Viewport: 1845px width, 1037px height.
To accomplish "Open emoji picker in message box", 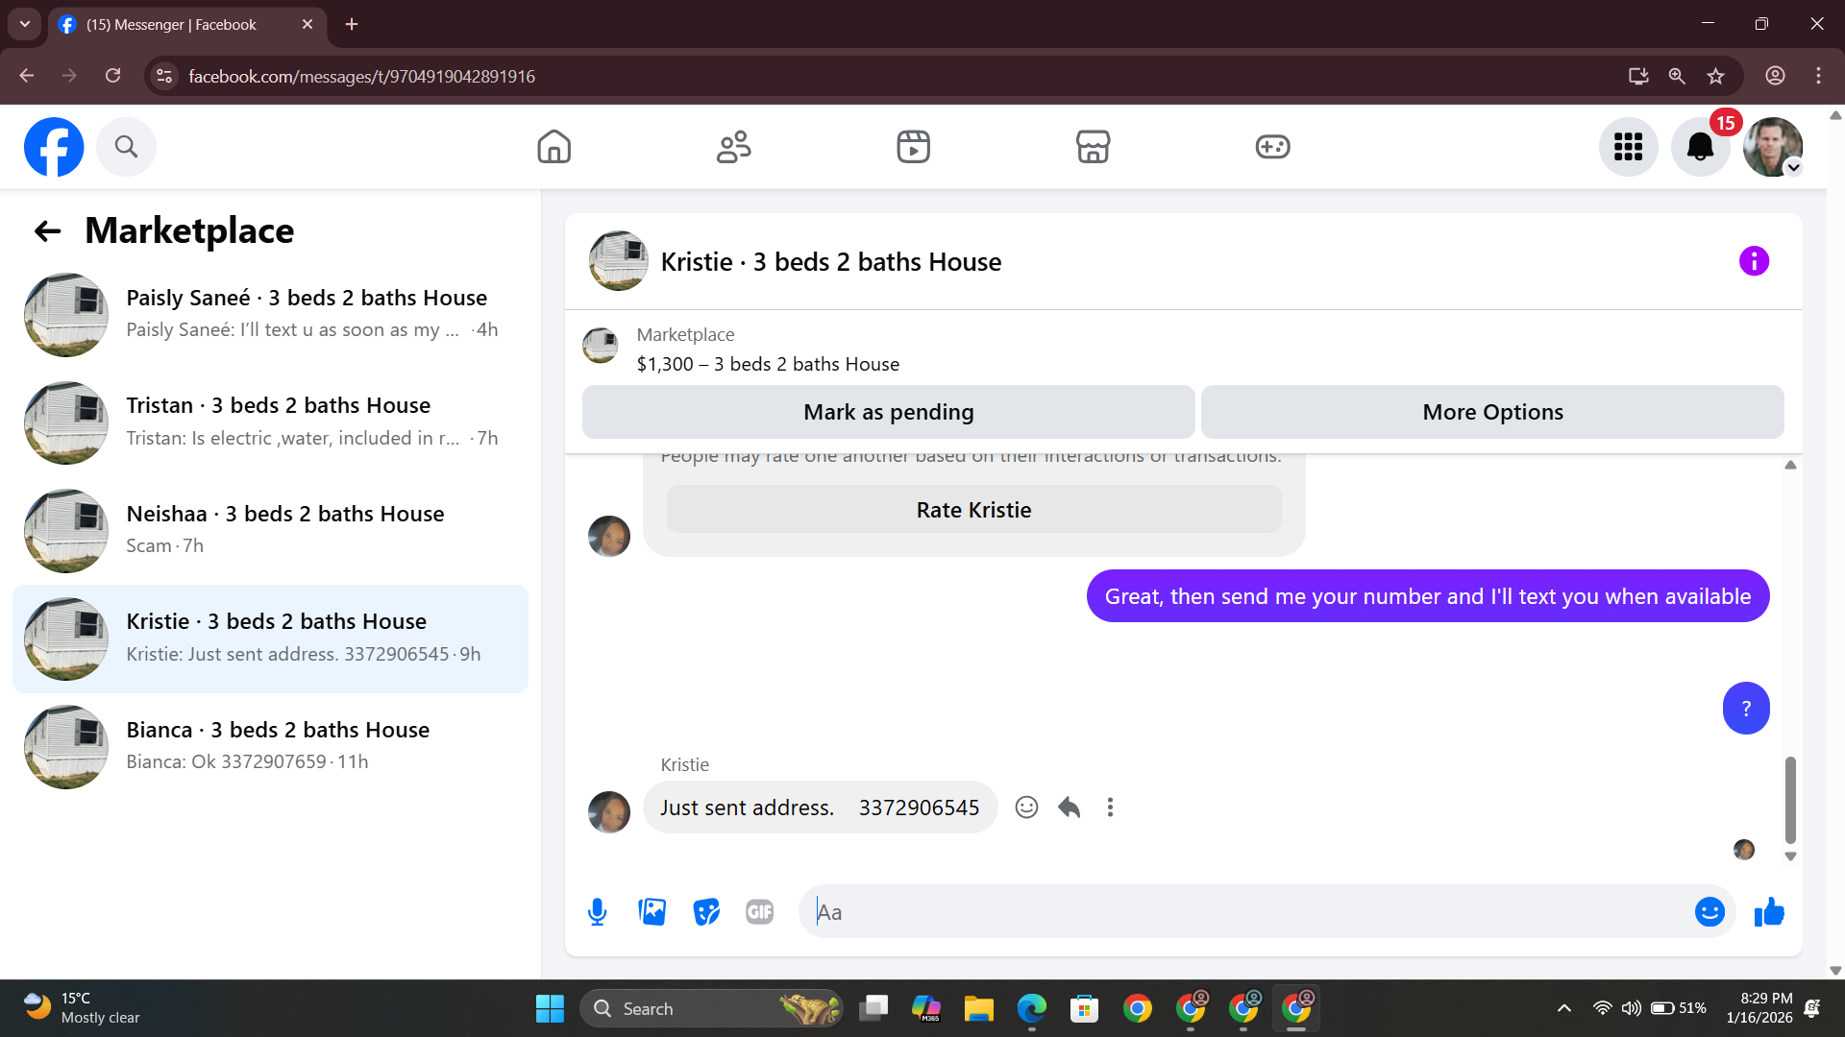I will [1710, 911].
